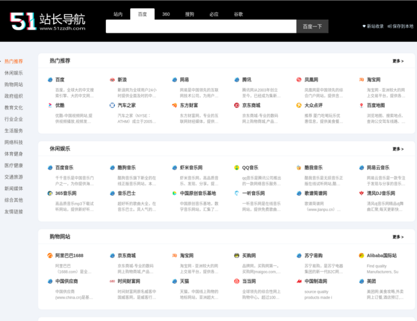Image resolution: width=417 pixels, height=321 pixels.
Task: Click the 优酷 play icon
Action: 50,105
